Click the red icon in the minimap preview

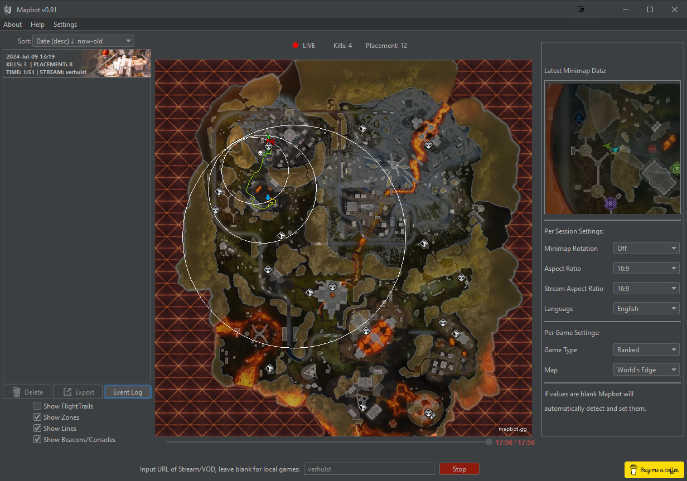652,148
